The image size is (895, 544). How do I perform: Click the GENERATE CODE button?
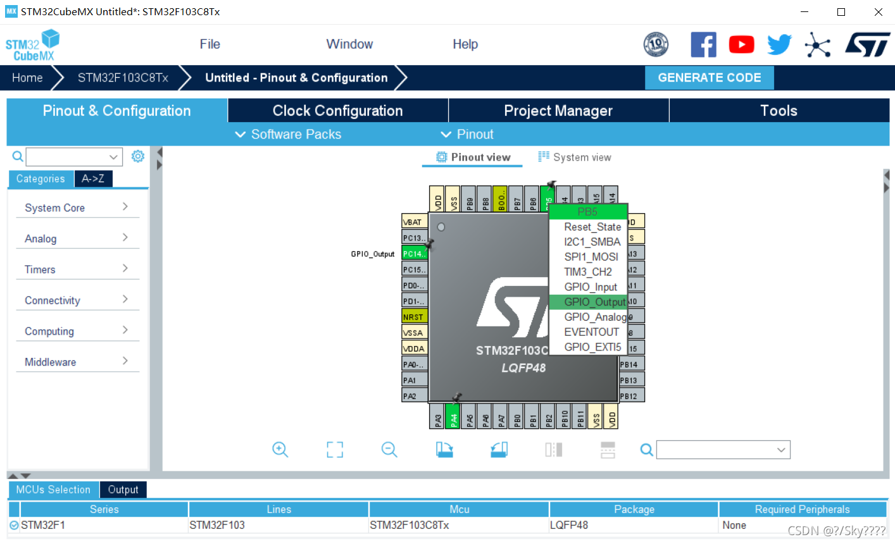tap(710, 78)
